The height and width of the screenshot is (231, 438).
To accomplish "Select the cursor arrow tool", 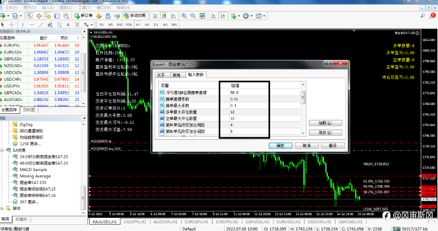I will coord(3,25).
